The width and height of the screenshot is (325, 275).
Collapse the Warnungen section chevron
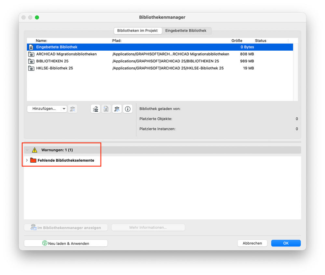point(27,150)
